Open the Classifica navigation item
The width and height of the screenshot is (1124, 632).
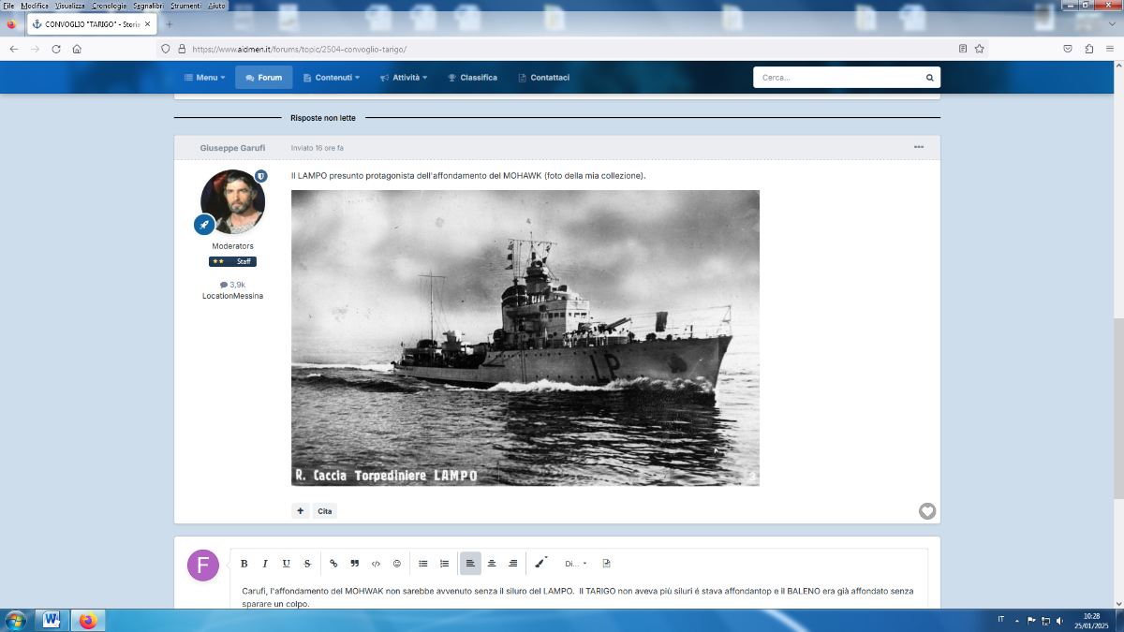click(472, 78)
